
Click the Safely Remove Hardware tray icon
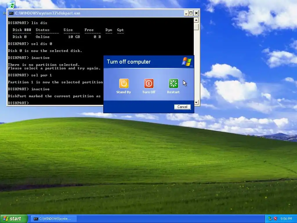click(x=270, y=219)
